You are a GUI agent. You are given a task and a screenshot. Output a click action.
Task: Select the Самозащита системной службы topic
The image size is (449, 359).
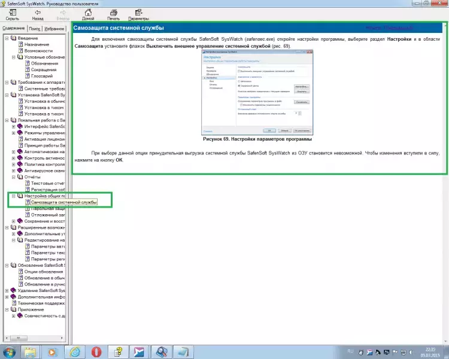[x=63, y=202]
